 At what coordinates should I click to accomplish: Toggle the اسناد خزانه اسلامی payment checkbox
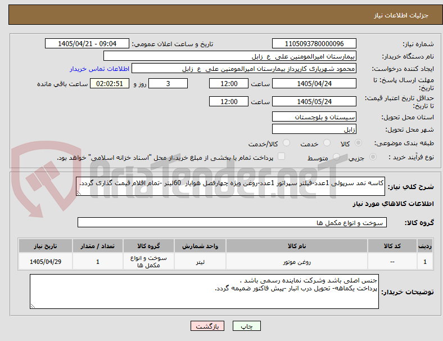click(282, 156)
